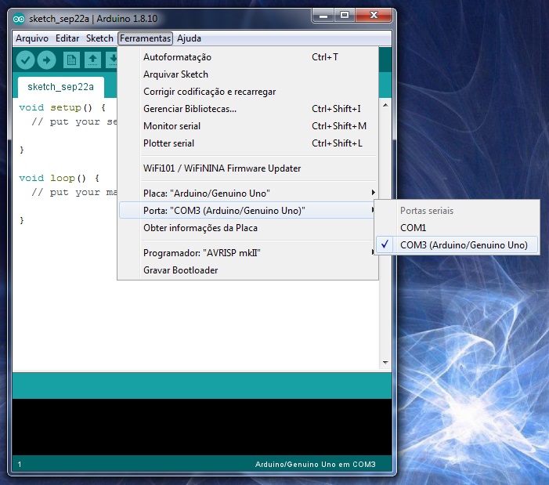This screenshot has width=549, height=485.
Task: Minimize the Arduino IDE window
Action: tap(322, 15)
